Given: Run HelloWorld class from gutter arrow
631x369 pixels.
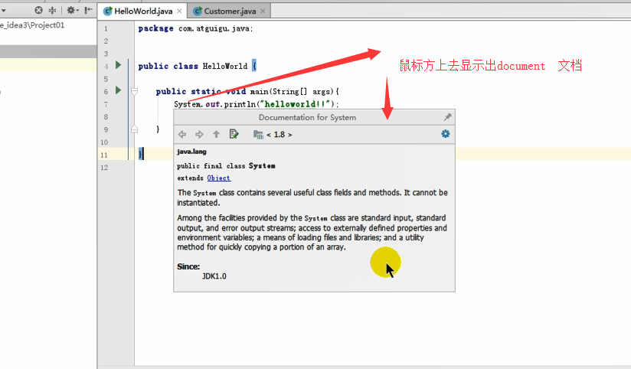Looking at the screenshot, I should (118, 65).
